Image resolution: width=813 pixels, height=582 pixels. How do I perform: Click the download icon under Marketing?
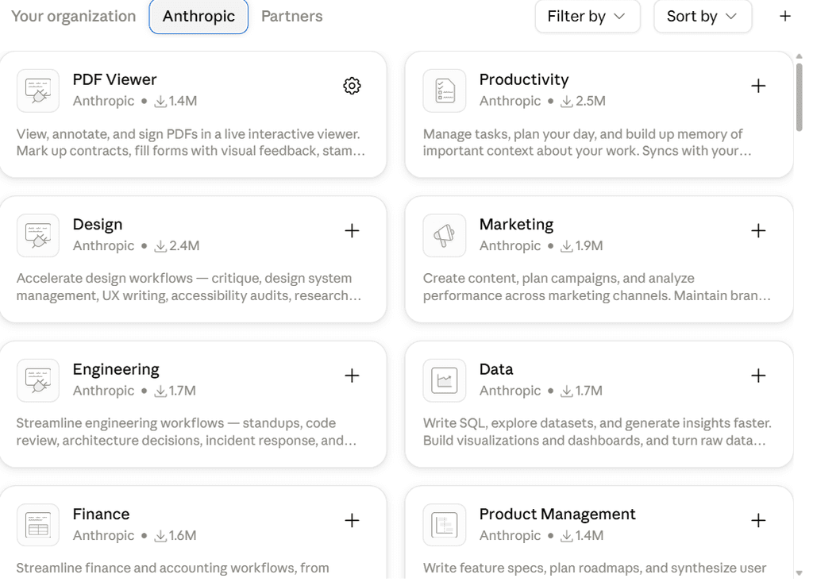(567, 246)
